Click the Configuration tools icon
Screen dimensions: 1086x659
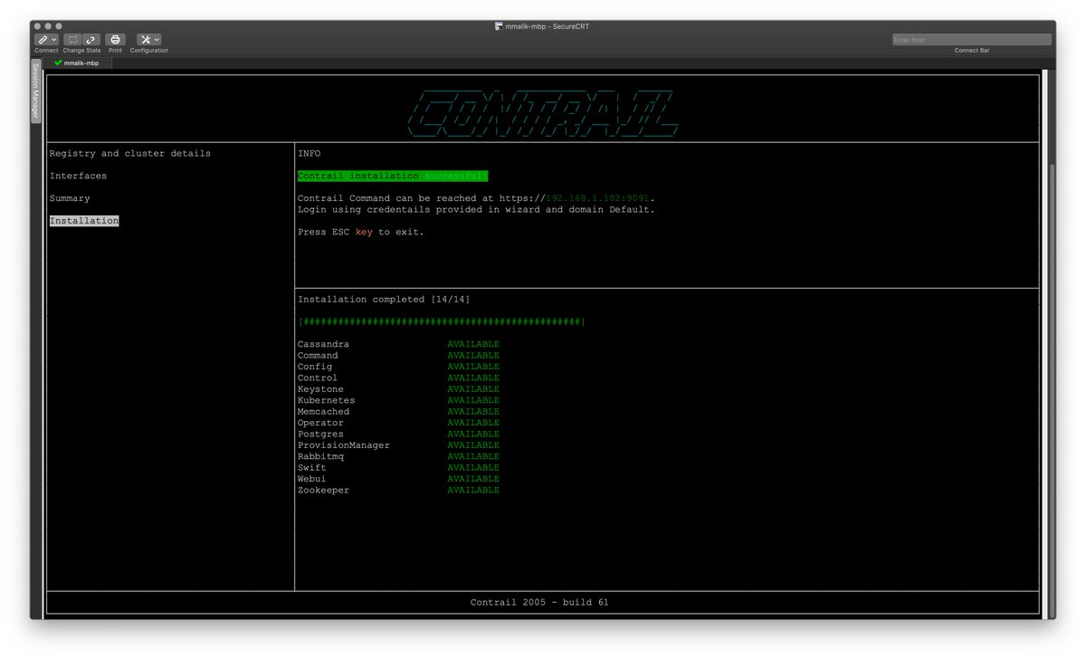coord(145,40)
